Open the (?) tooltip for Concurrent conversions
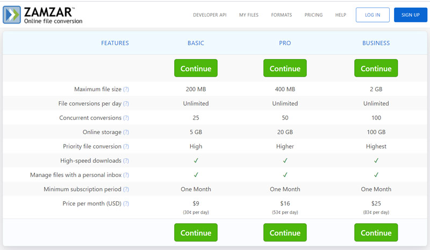 point(126,118)
